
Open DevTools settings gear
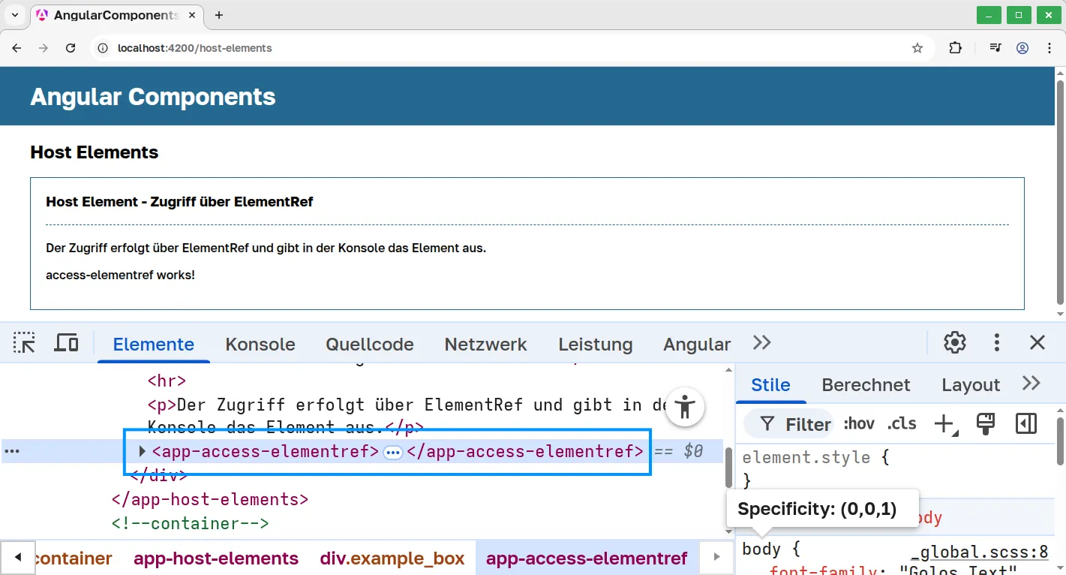pyautogui.click(x=954, y=343)
